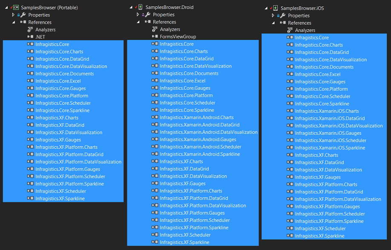Click the SamplesBrowser (Portable) project icon
Image resolution: width=391 pixels, height=250 pixels.
(16, 8)
